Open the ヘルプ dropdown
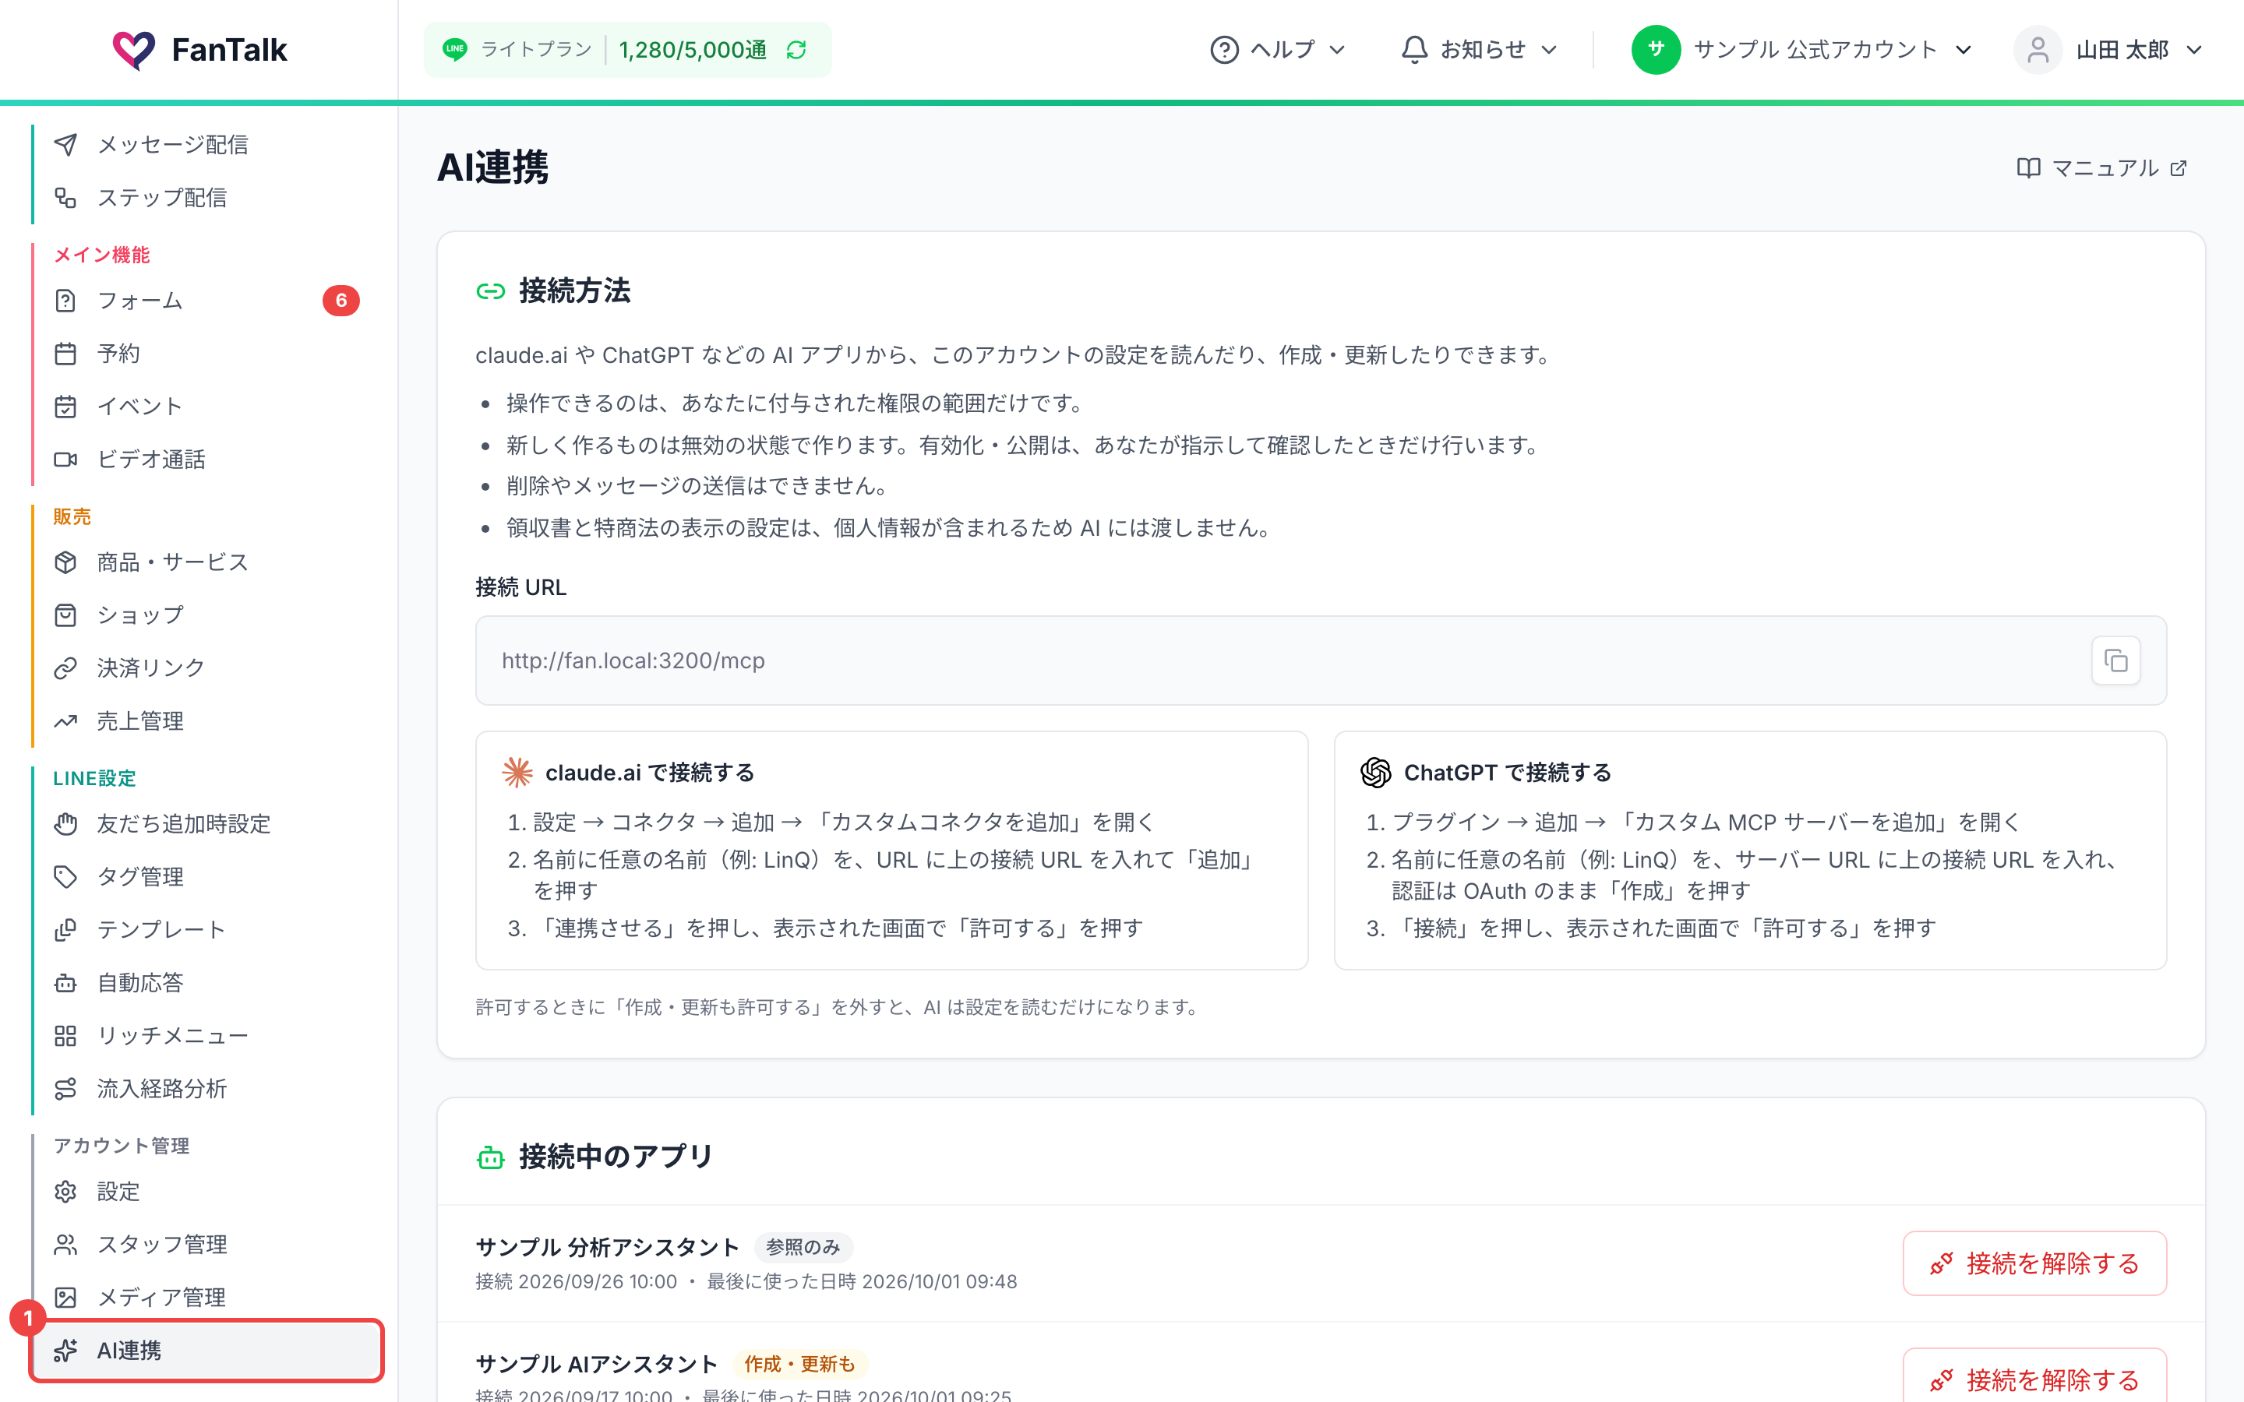The image size is (2244, 1402). pos(1278,50)
